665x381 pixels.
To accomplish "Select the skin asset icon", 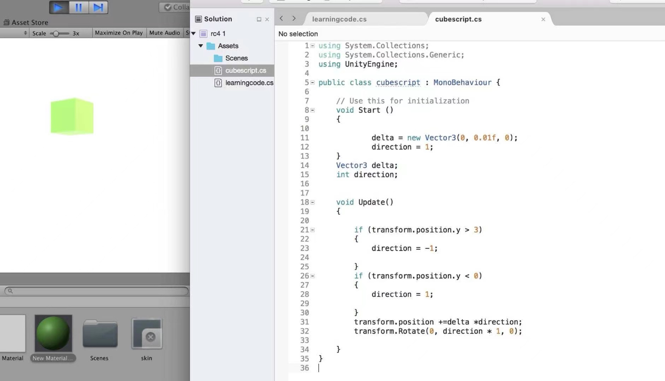I will pyautogui.click(x=147, y=334).
